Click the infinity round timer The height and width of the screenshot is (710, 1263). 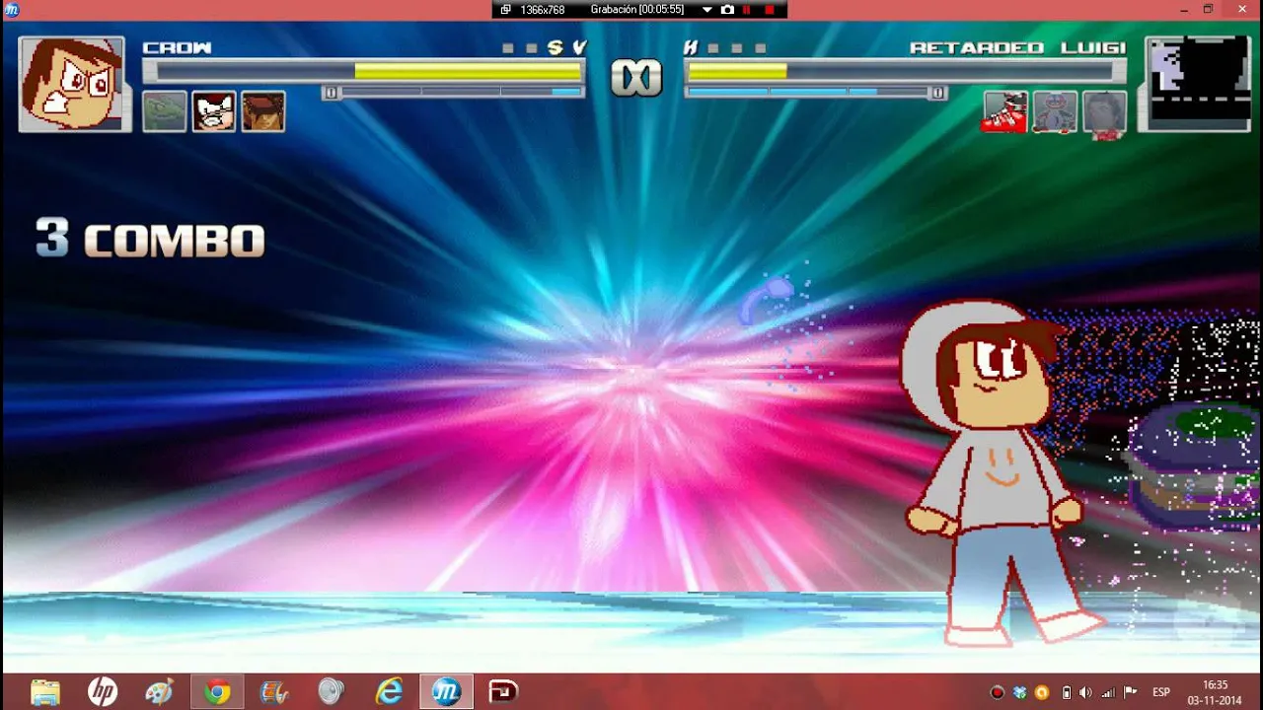coord(635,78)
